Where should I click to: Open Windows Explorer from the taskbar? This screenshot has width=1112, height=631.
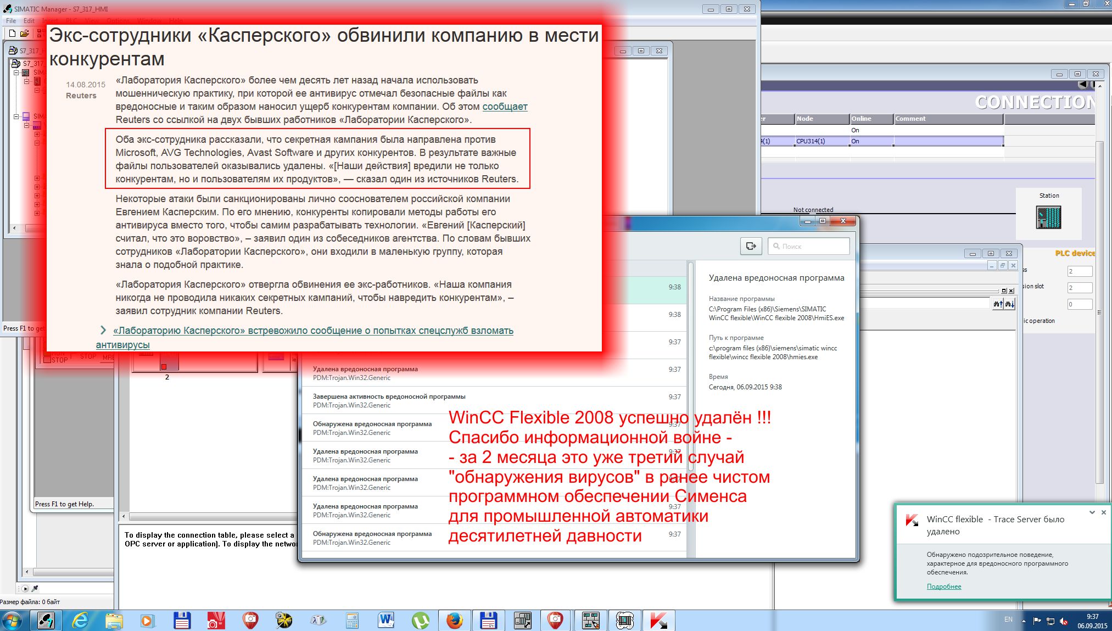pos(114,621)
